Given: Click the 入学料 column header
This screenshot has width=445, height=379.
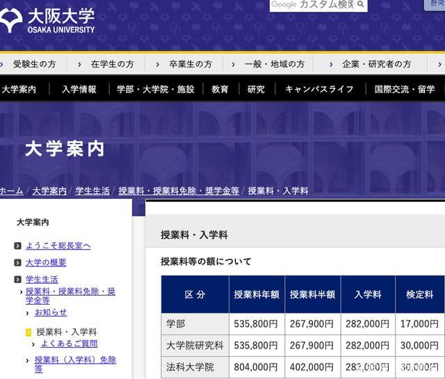Looking at the screenshot, I should click(x=368, y=294).
